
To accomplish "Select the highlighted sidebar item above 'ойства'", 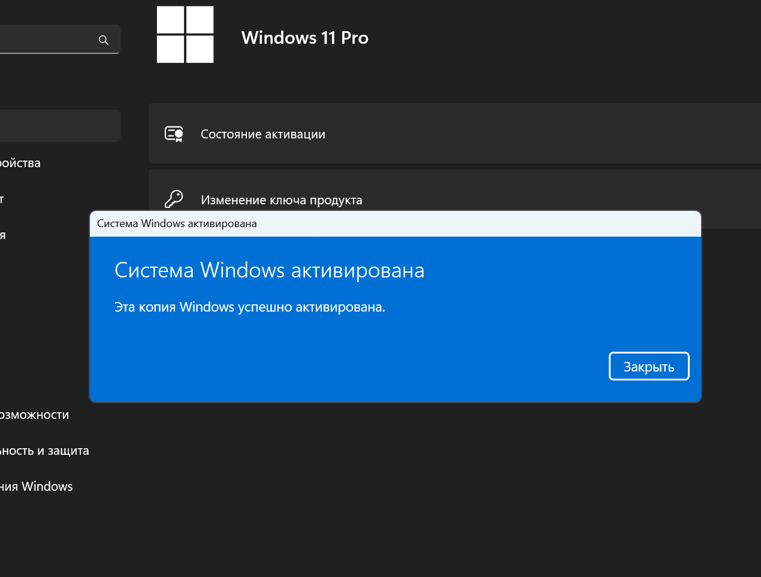I will point(60,126).
